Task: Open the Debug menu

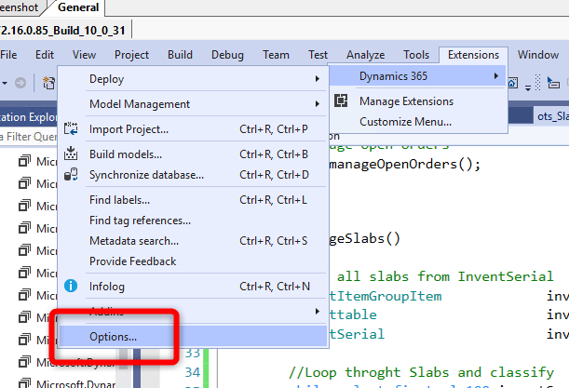Action: [227, 55]
